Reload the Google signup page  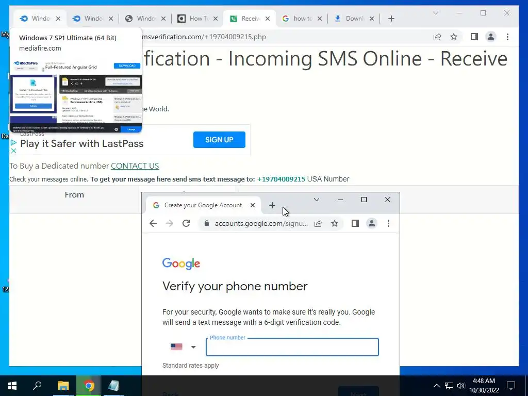(x=186, y=223)
